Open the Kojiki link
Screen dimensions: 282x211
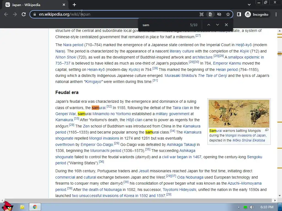click(x=245, y=51)
